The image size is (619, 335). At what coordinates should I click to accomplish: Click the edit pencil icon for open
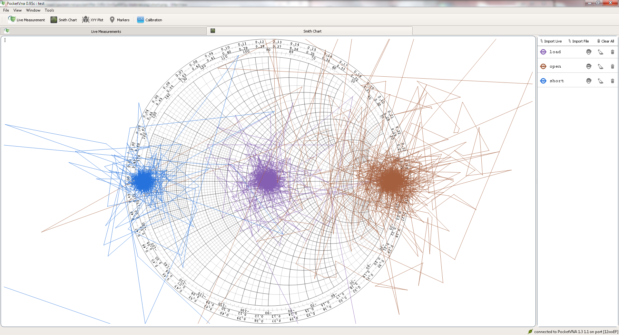tap(601, 66)
